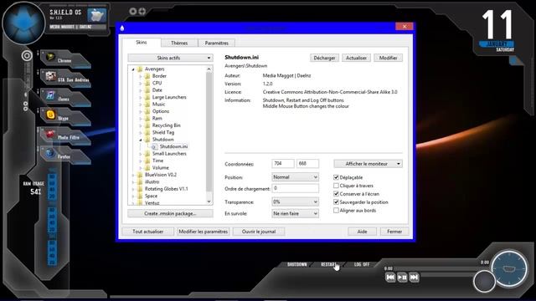Click Ouvrir le journal button
Screen dimensions: 536x301
[259, 232]
